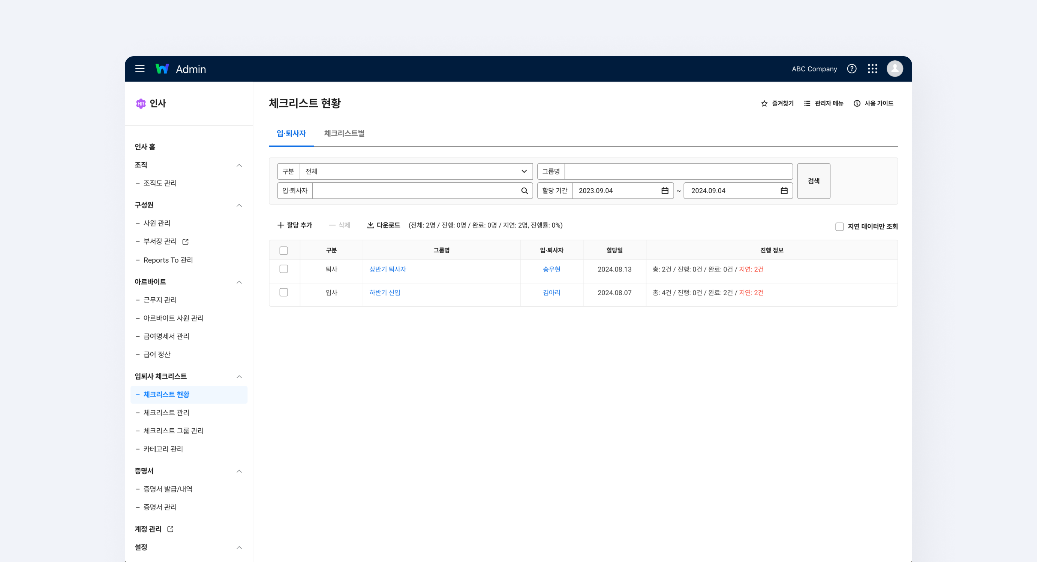Click the 다운로드 download icon
1037x562 pixels.
tap(370, 225)
